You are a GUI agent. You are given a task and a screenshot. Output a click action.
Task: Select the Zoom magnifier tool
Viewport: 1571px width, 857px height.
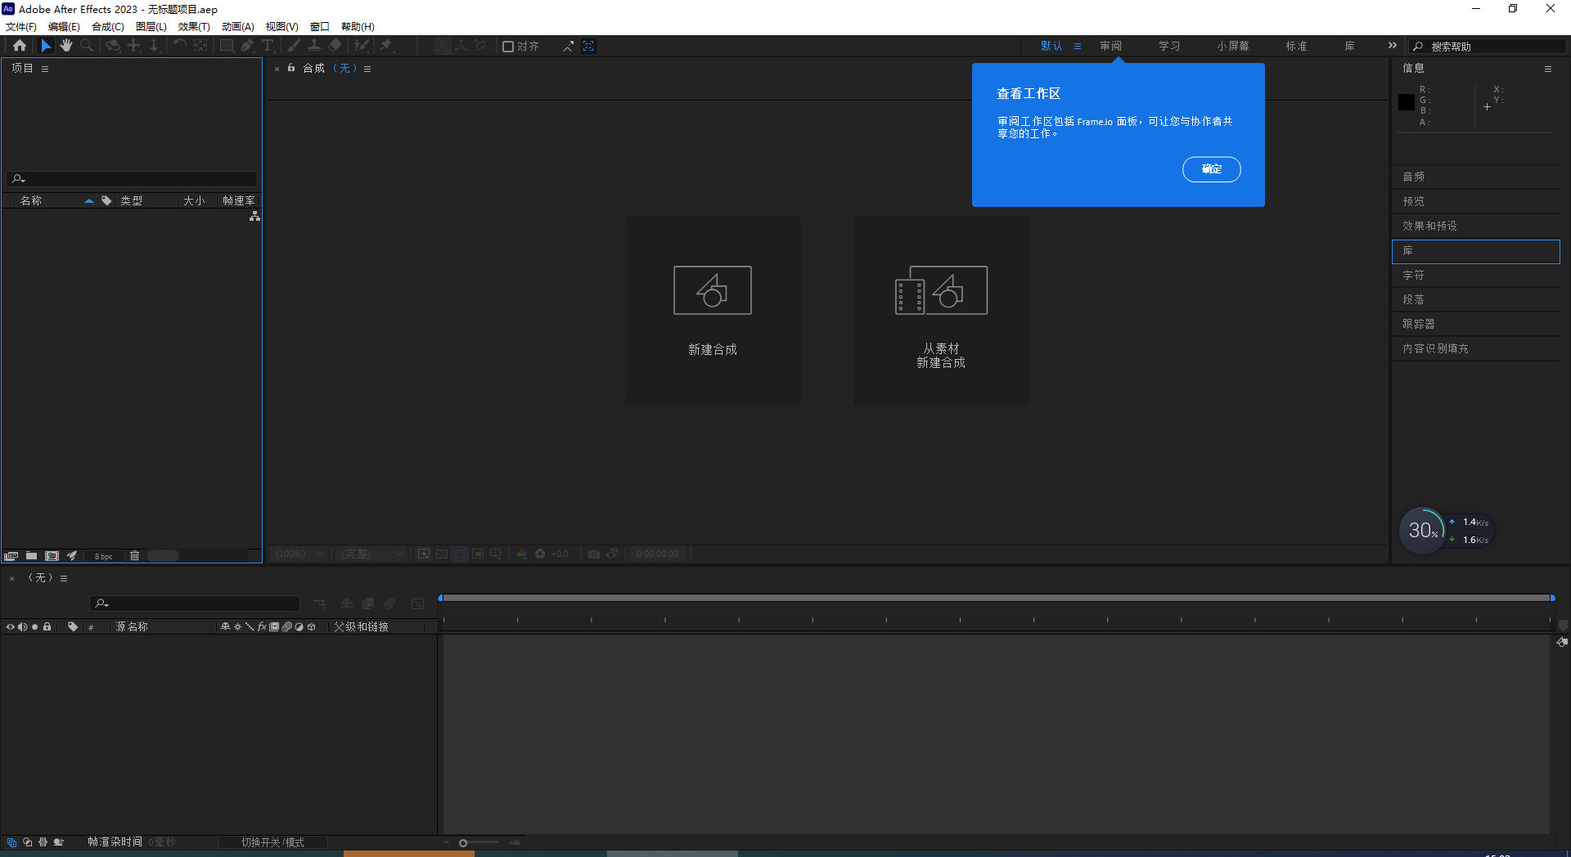pyautogui.click(x=87, y=46)
